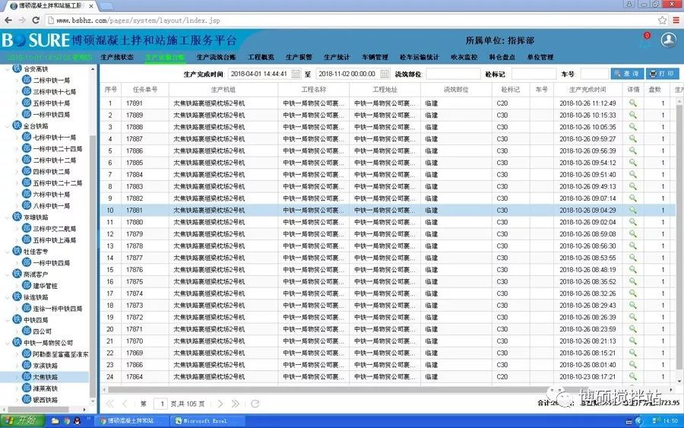Select 潍莱高铁 in the tree
684x428 pixels.
[45, 388]
